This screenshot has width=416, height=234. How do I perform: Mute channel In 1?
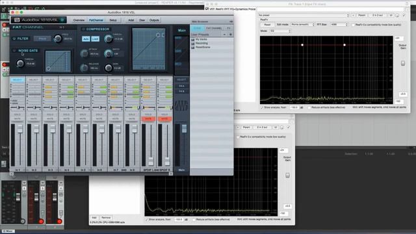(x=18, y=119)
